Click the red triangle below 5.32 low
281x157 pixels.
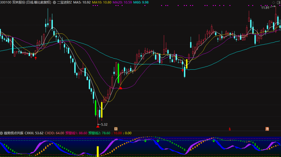pos(98,126)
